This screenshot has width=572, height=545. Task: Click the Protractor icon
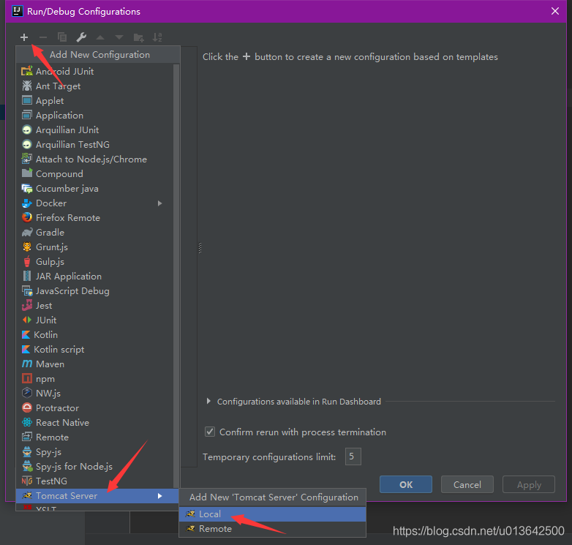27,407
